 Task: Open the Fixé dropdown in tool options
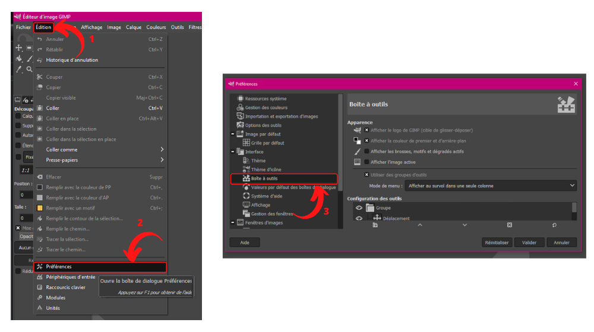coord(29,157)
